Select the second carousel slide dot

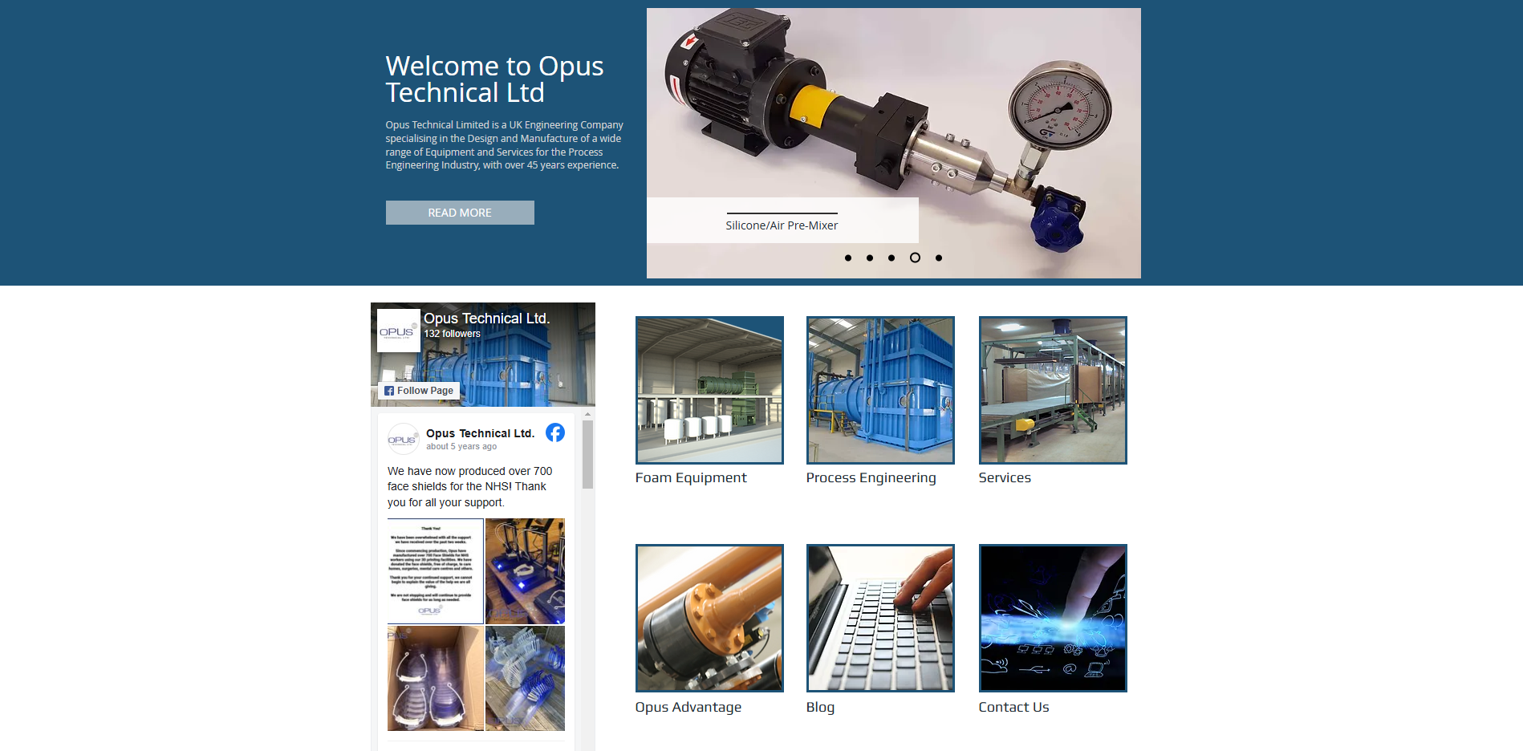[x=870, y=258]
